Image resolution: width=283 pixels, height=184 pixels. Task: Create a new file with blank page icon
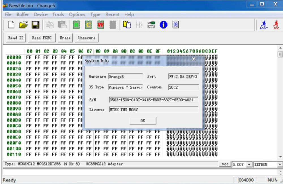[11, 25]
